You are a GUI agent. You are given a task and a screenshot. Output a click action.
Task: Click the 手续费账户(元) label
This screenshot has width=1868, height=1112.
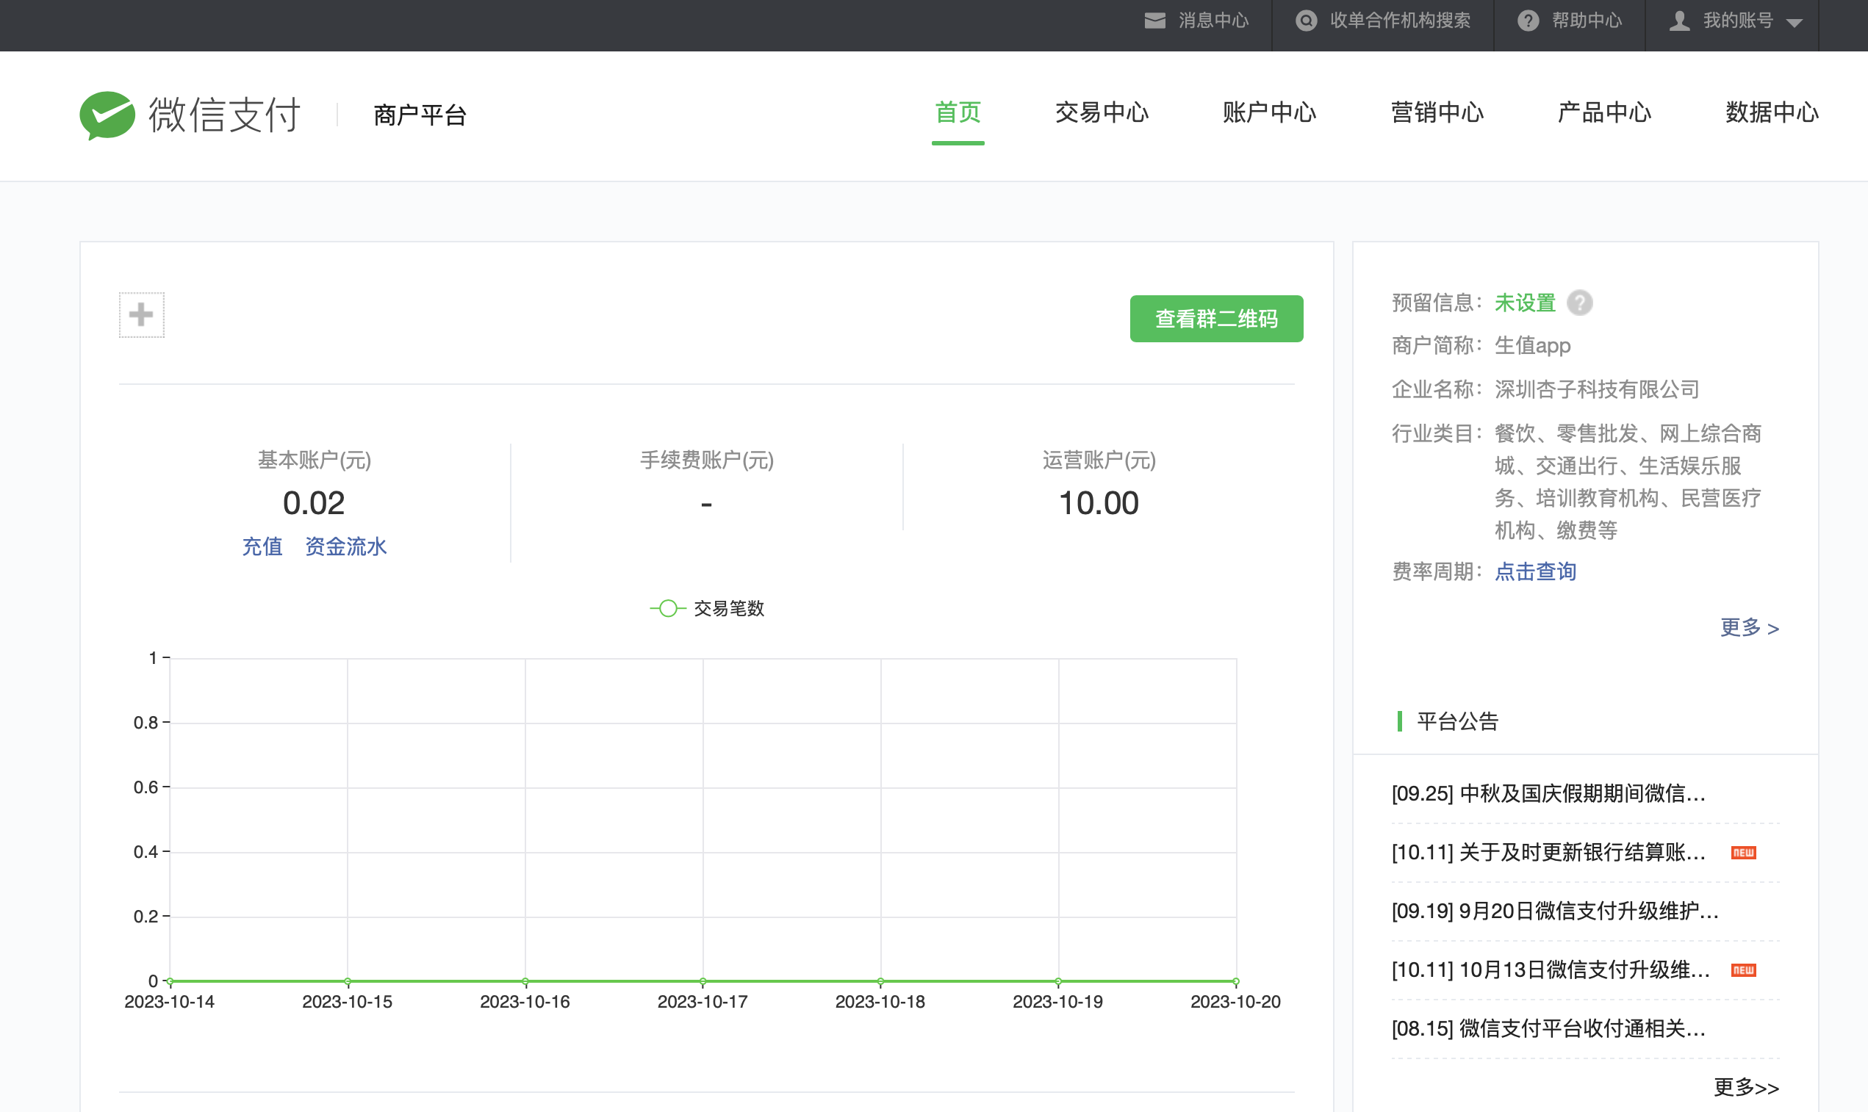click(706, 460)
